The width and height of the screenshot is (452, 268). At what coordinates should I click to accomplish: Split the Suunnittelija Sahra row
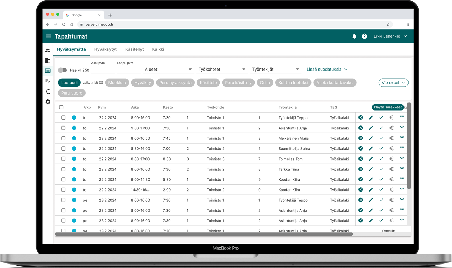[402, 148]
